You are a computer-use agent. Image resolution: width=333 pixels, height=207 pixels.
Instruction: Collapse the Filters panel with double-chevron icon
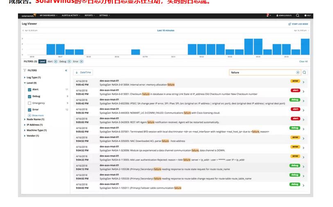tap(66, 70)
